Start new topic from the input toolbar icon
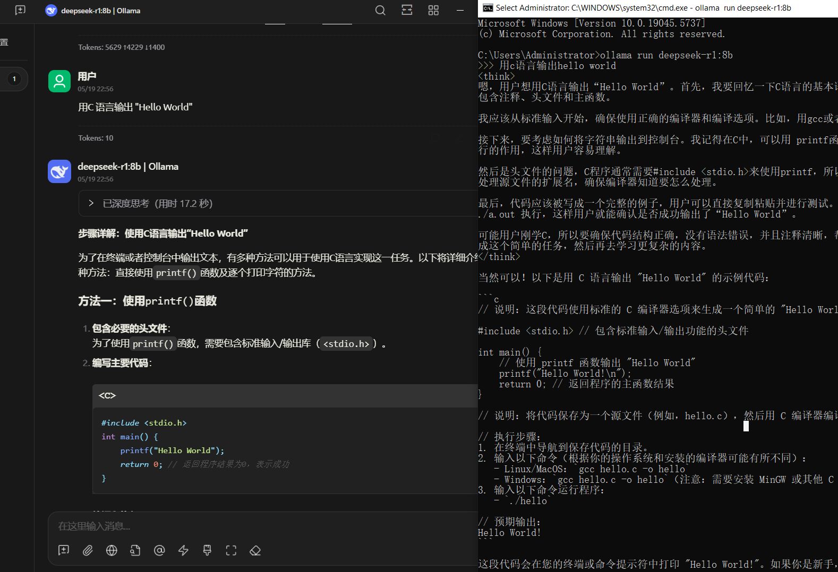Image resolution: width=838 pixels, height=572 pixels. [x=64, y=550]
